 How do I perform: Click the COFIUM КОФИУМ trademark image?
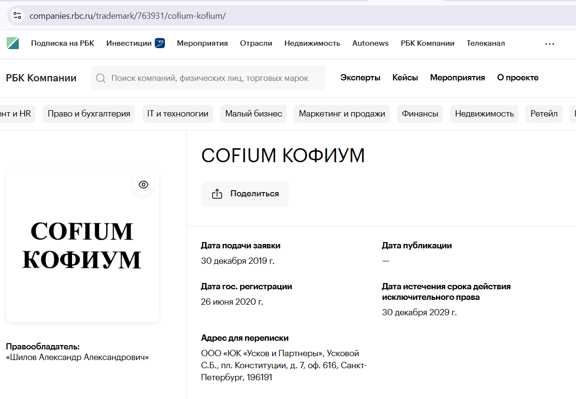coord(82,245)
